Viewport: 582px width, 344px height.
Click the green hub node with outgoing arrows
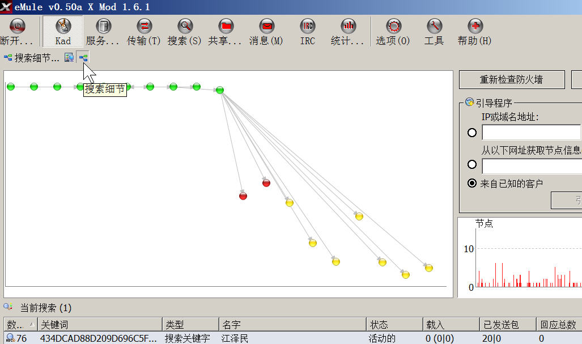click(x=220, y=90)
